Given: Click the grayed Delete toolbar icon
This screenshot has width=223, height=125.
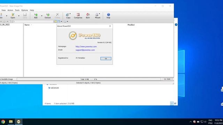Looking at the screenshot, I should click(x=57, y=16).
